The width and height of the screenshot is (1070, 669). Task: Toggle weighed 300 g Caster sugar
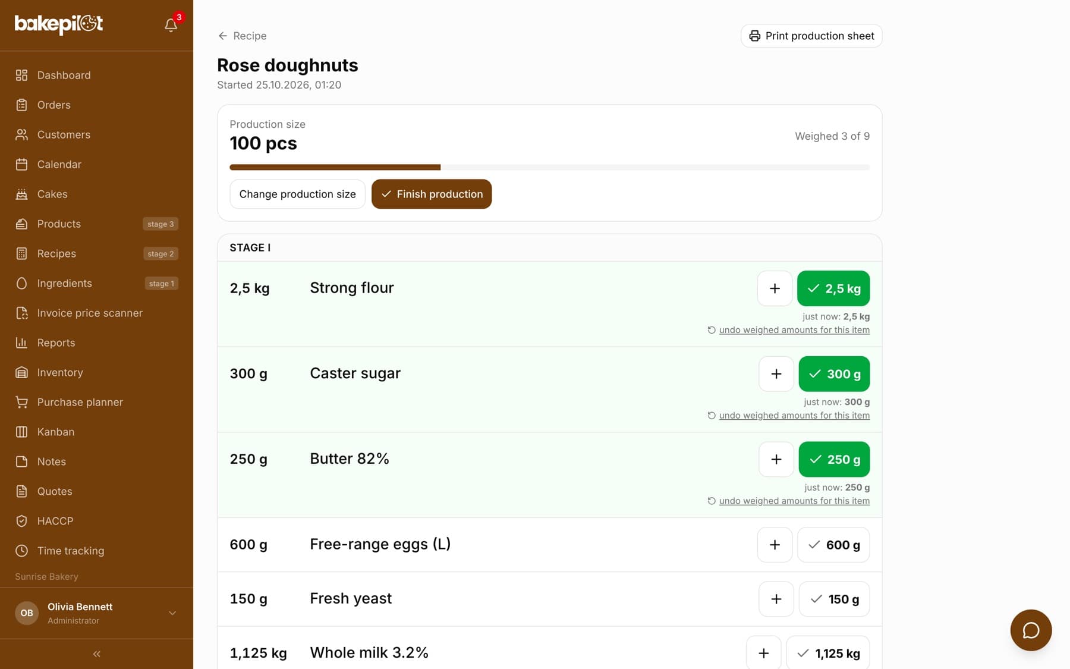(834, 374)
